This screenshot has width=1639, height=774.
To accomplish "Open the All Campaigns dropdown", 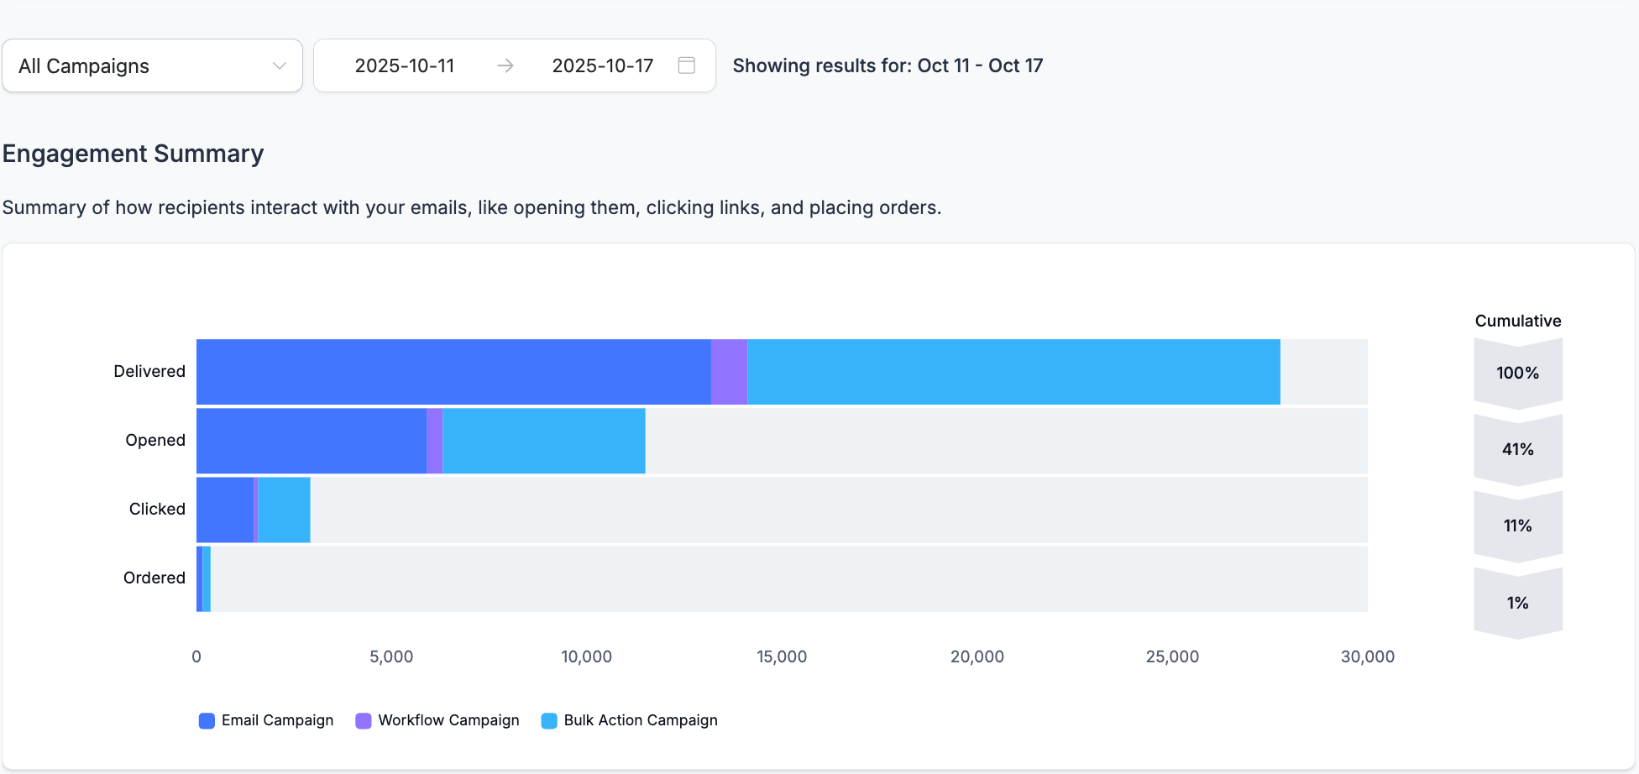I will click(x=151, y=65).
